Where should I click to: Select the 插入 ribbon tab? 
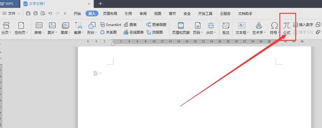coord(92,14)
